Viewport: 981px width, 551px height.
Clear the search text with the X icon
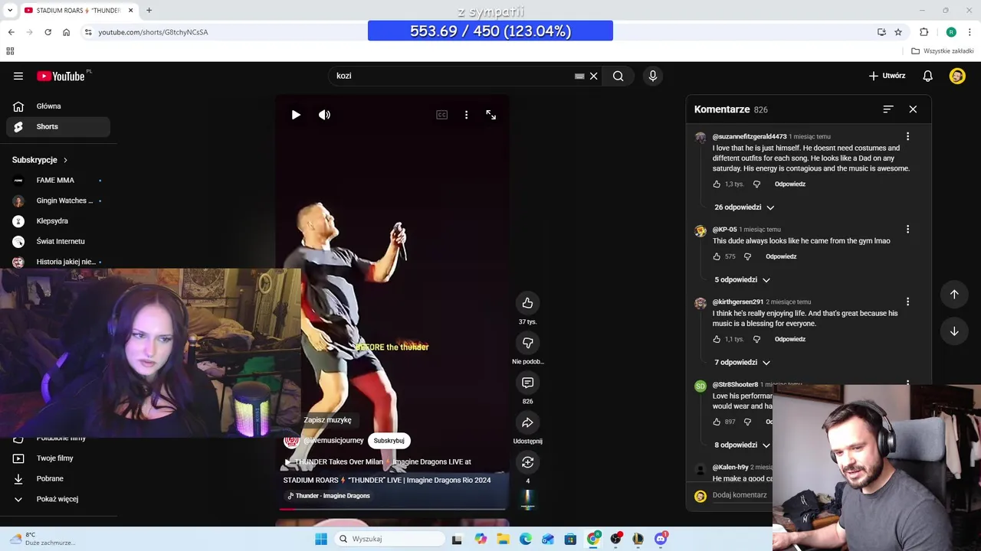click(x=593, y=76)
